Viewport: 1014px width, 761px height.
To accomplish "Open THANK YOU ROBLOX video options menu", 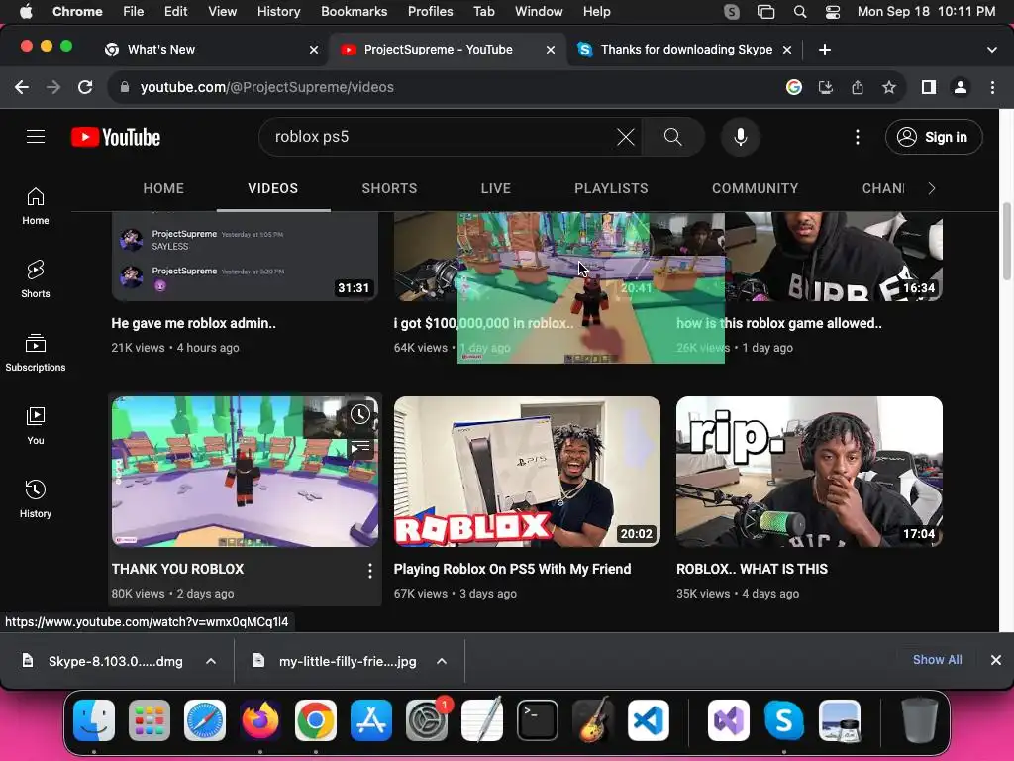I will point(370,570).
